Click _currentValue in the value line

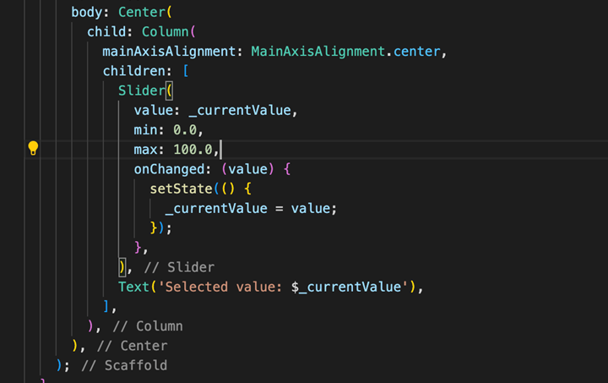click(240, 111)
